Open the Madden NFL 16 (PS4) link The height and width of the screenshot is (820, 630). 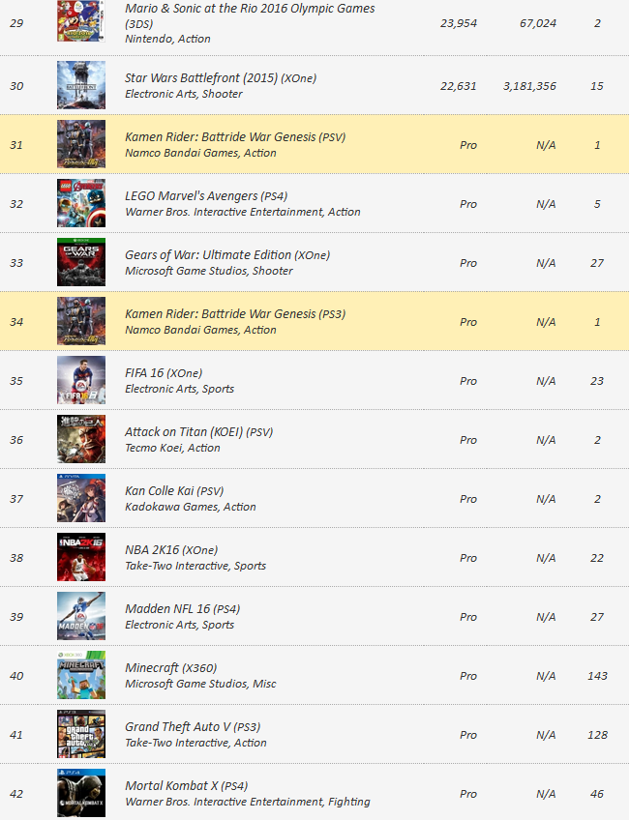(x=182, y=609)
